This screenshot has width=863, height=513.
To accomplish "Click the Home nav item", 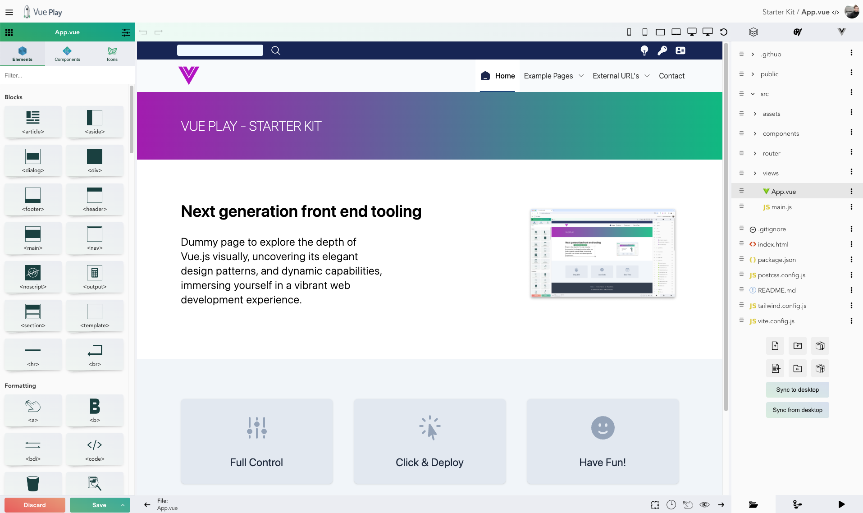I will (498, 76).
